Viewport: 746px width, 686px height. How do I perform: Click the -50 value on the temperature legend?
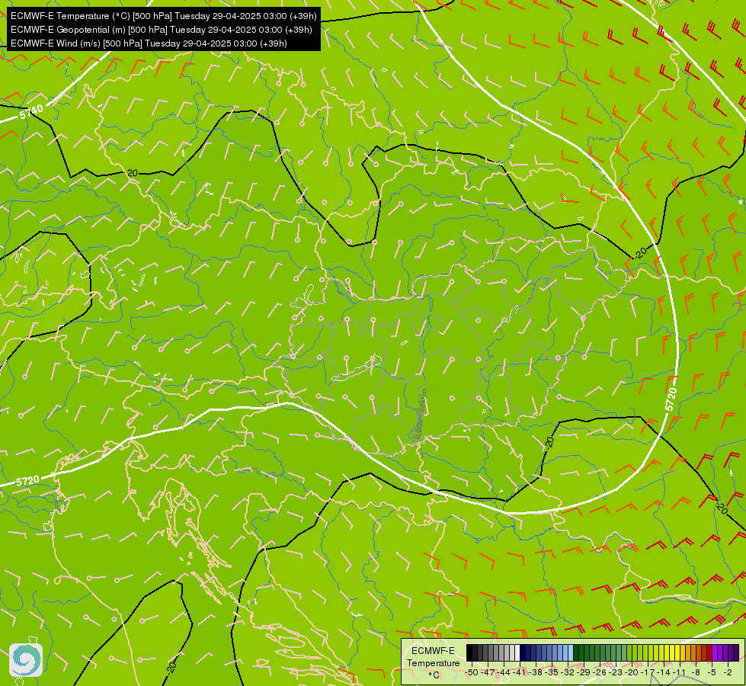pyautogui.click(x=472, y=672)
